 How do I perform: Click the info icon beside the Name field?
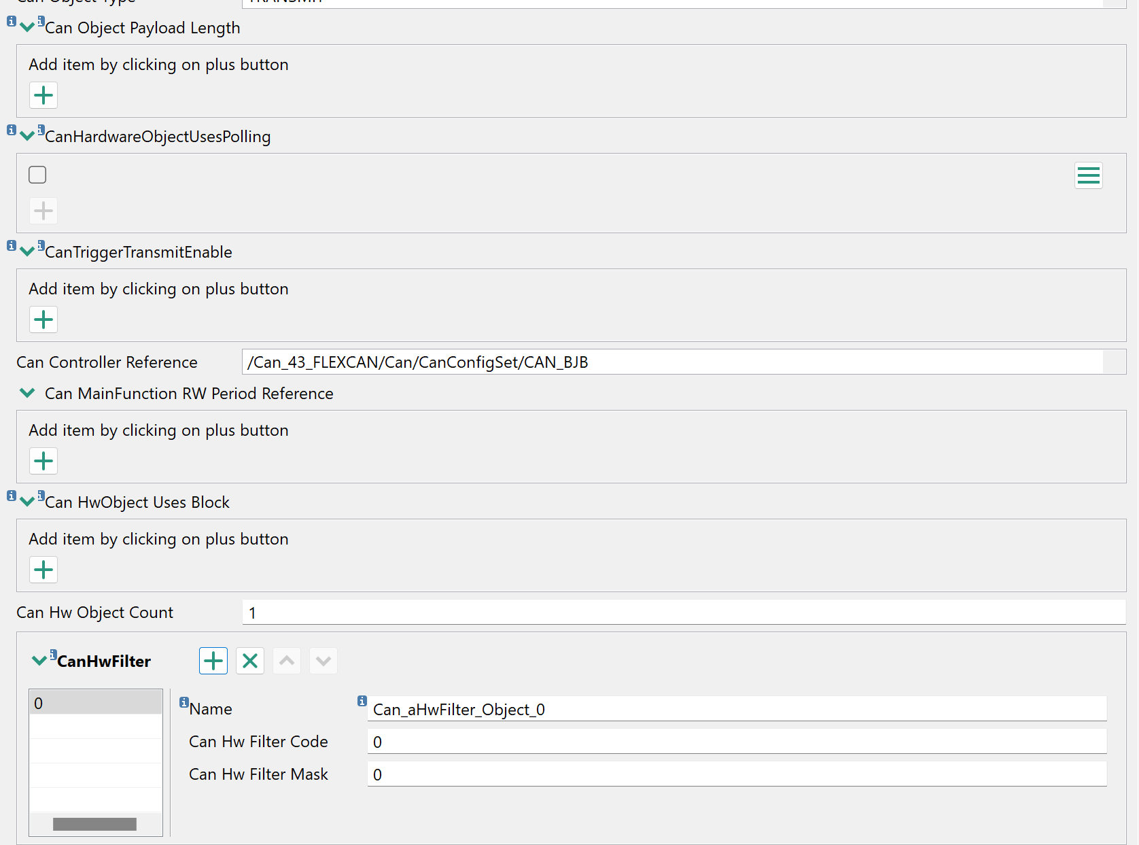183,701
